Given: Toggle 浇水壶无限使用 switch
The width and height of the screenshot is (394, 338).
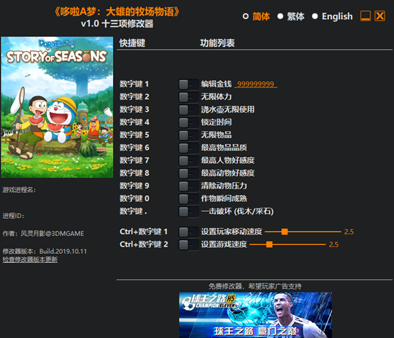Looking at the screenshot, I should point(188,110).
